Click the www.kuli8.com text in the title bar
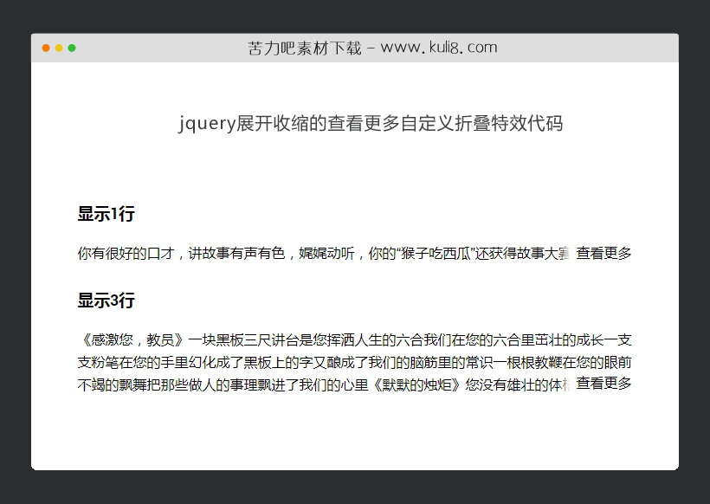The height and width of the screenshot is (504, 710). pyautogui.click(x=433, y=48)
